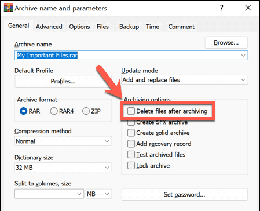Click the Archive name text field

click(131, 56)
